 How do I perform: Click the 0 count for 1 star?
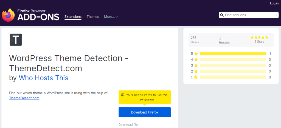[x=270, y=77]
